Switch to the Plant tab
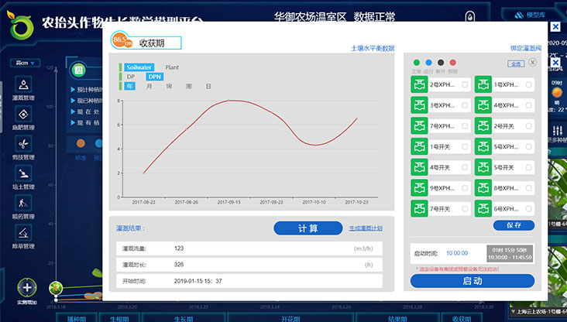 pos(172,67)
